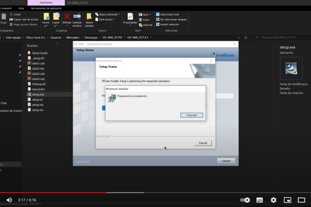This screenshot has width=311, height=207.
Task: Click Cancelar in Windows Installer dialog
Action: pos(192,115)
